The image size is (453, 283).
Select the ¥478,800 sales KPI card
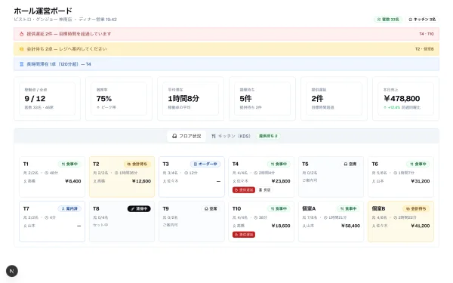[405, 99]
